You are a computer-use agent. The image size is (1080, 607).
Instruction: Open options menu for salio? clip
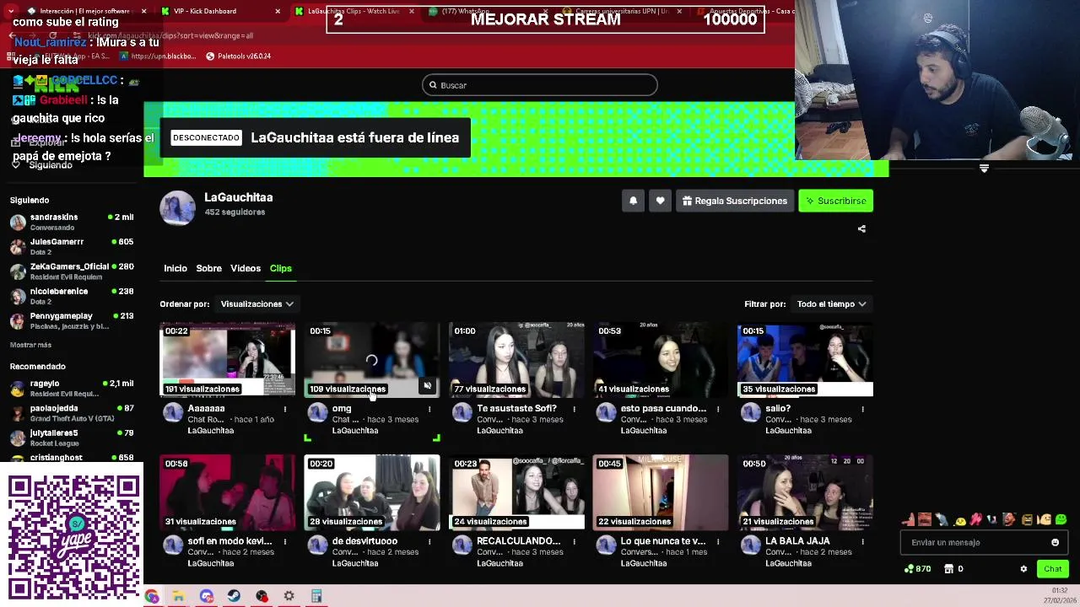862,409
